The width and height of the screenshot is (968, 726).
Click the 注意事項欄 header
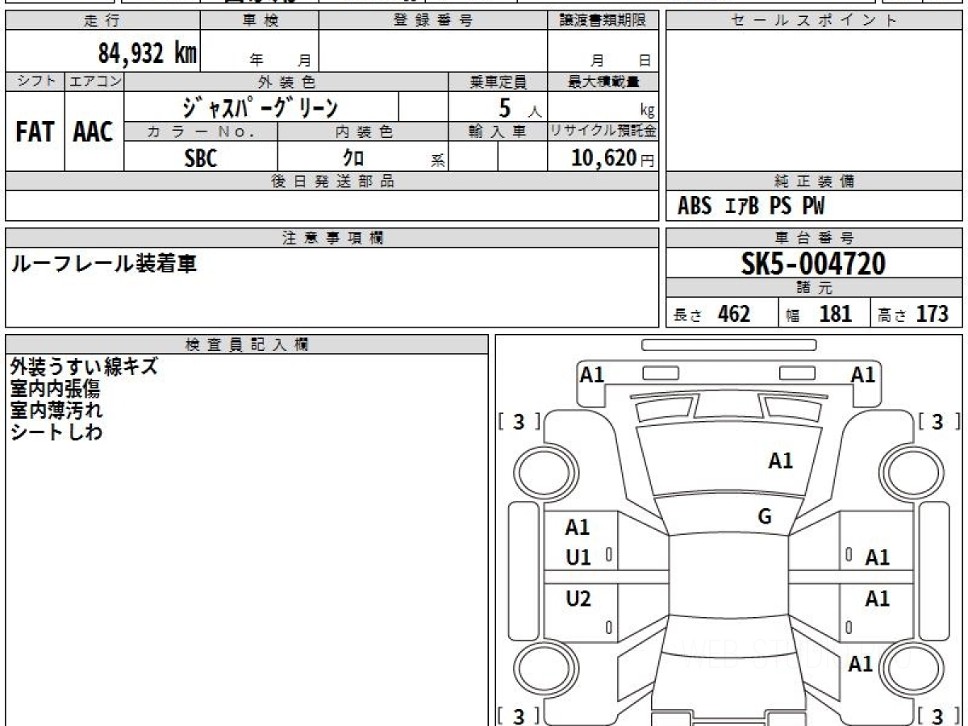click(x=332, y=237)
